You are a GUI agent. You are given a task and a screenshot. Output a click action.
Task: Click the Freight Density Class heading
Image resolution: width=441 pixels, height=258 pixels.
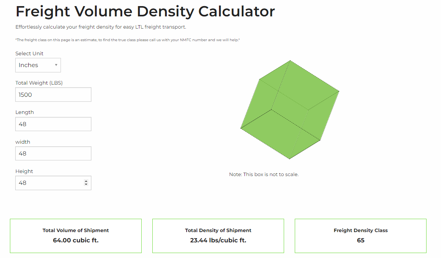[361, 231]
